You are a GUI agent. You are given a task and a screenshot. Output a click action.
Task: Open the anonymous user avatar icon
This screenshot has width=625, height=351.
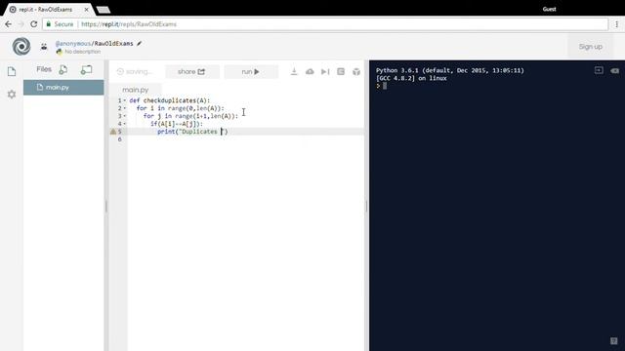[44, 47]
